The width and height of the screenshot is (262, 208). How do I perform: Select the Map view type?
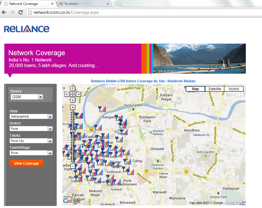point(195,89)
